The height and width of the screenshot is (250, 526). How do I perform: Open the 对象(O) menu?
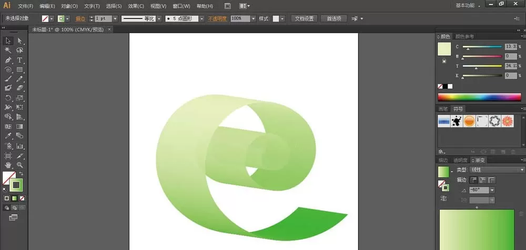(x=69, y=6)
